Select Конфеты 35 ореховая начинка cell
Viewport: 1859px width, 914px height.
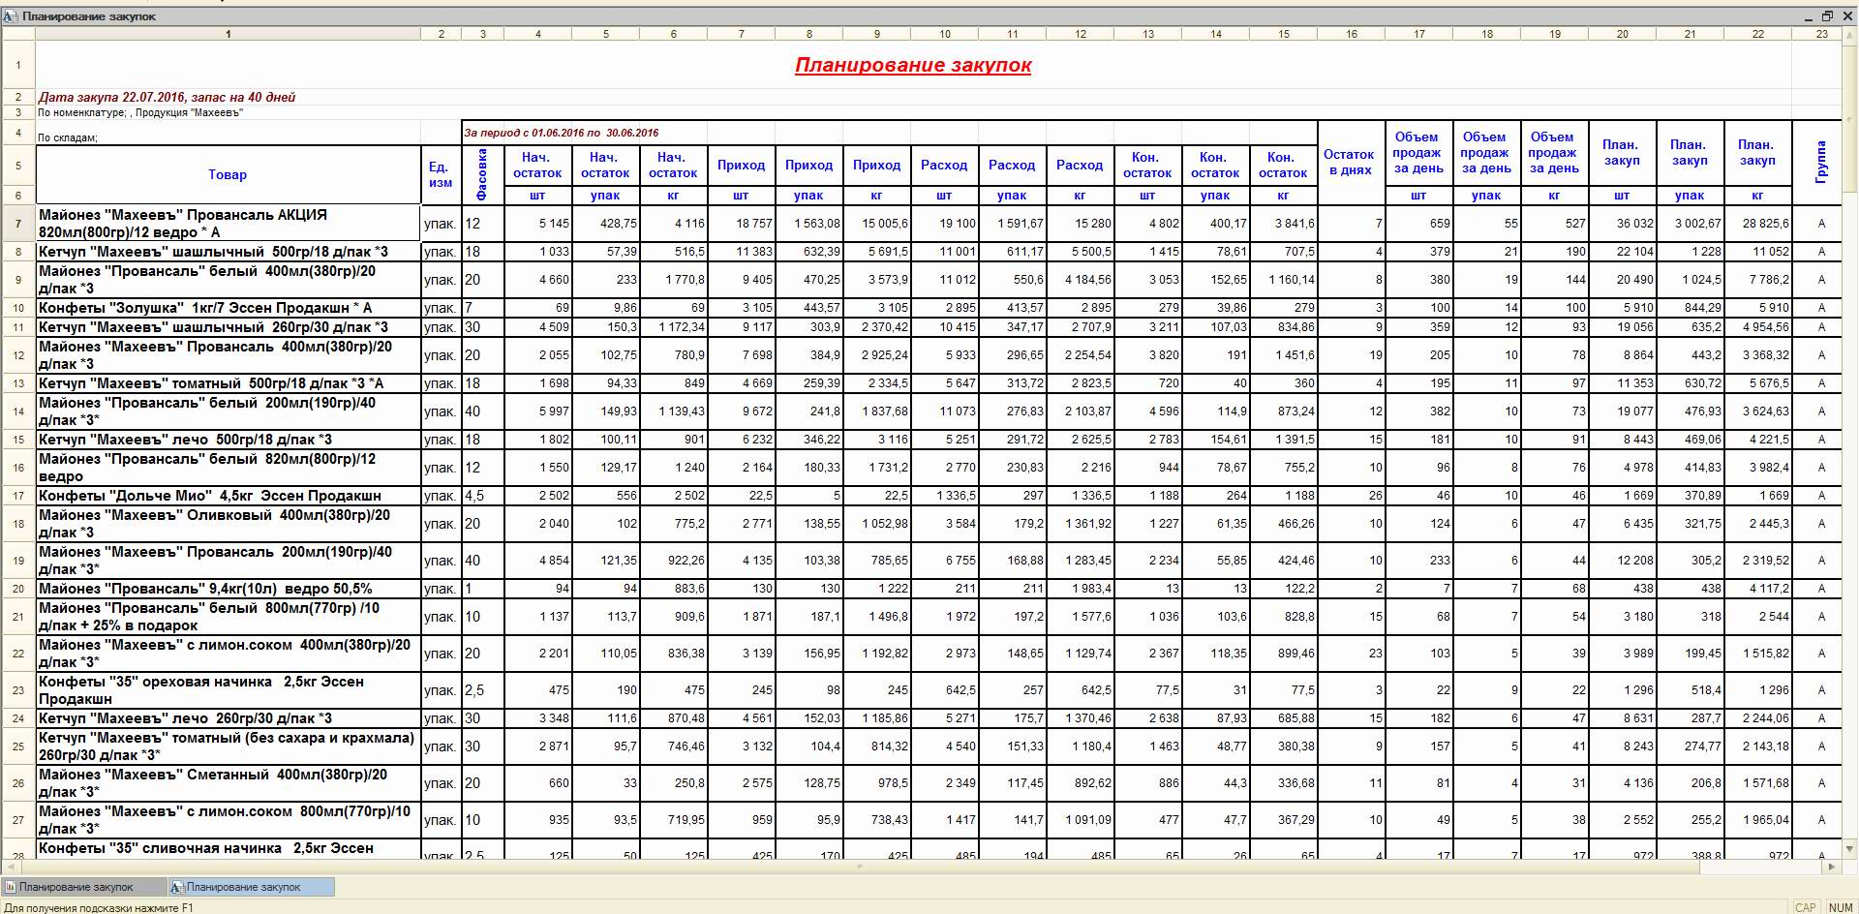click(x=228, y=690)
